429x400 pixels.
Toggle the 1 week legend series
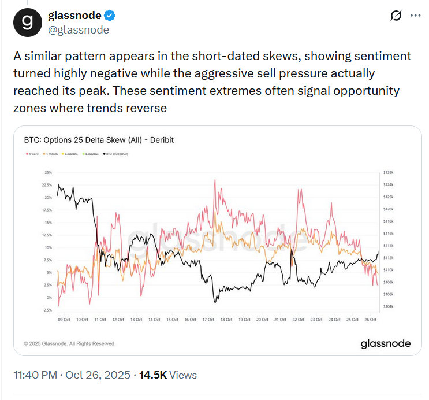[x=35, y=154]
